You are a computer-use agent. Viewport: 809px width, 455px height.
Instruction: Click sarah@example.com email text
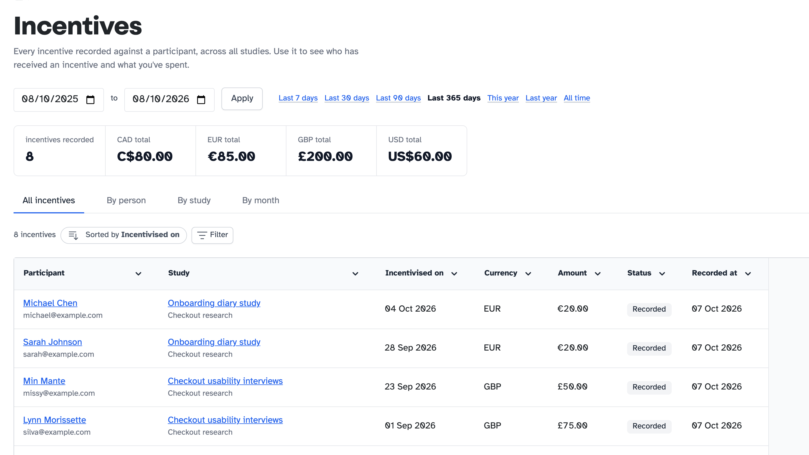click(58, 354)
